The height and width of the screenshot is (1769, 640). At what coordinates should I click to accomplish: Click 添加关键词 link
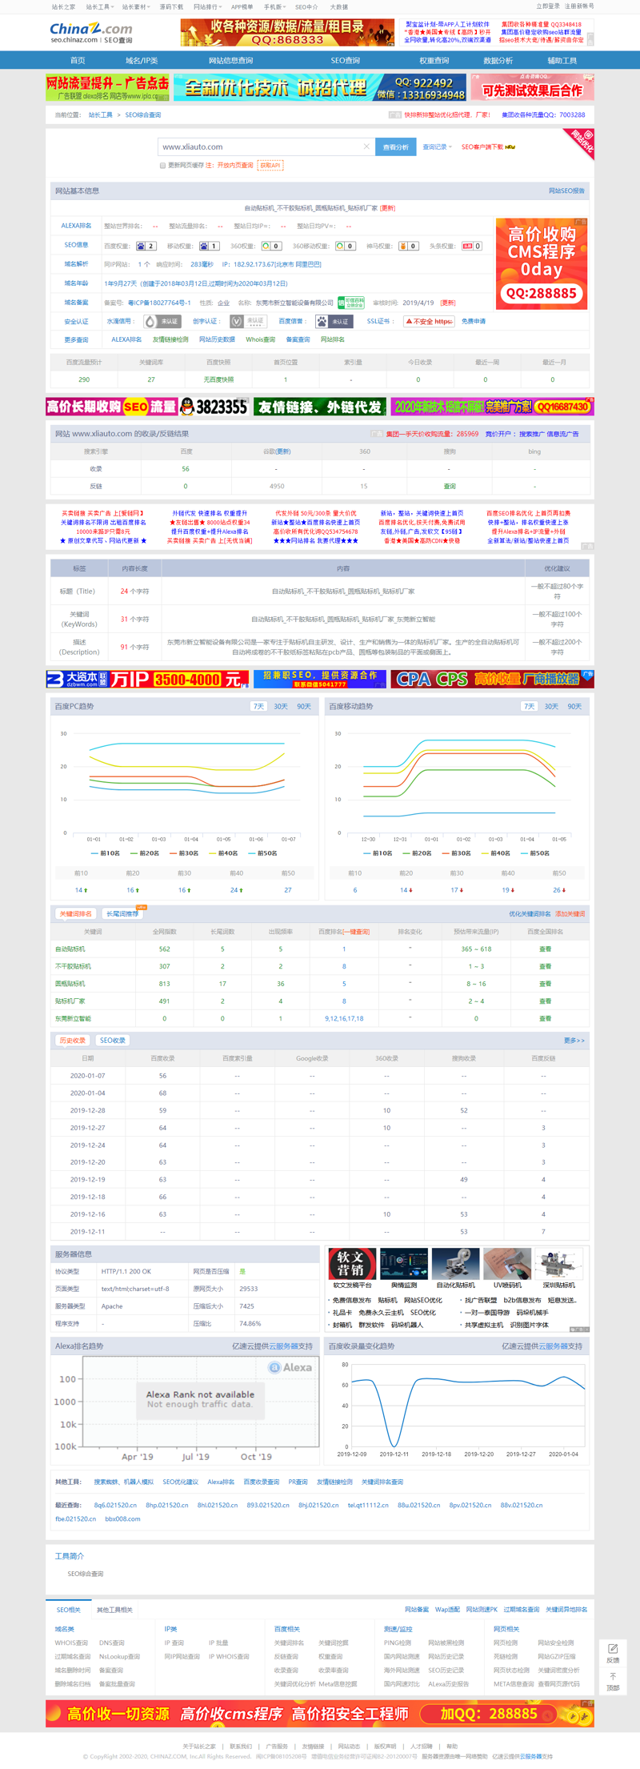click(570, 914)
